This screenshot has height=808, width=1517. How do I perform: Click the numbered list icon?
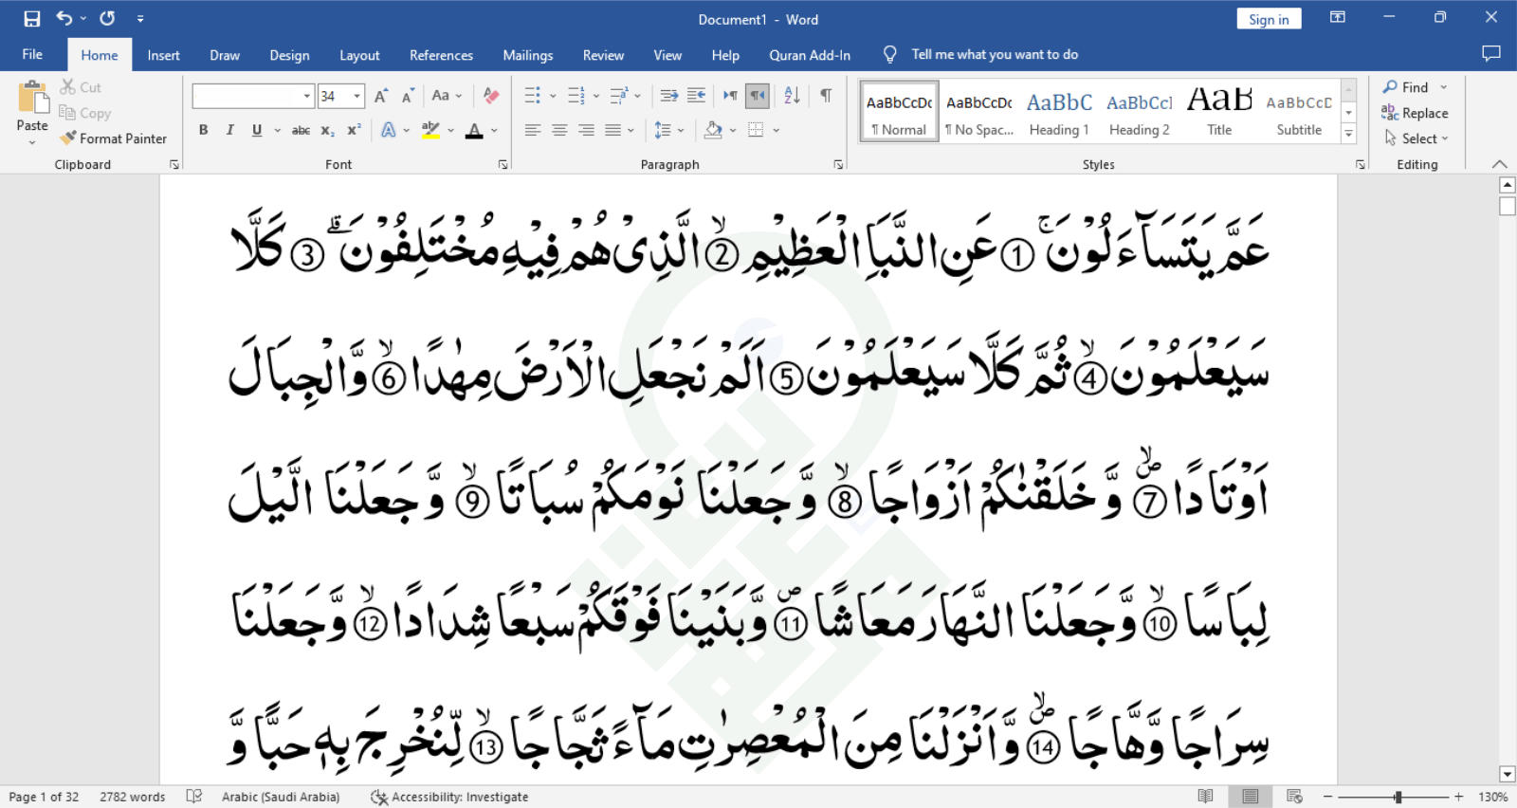(x=576, y=96)
